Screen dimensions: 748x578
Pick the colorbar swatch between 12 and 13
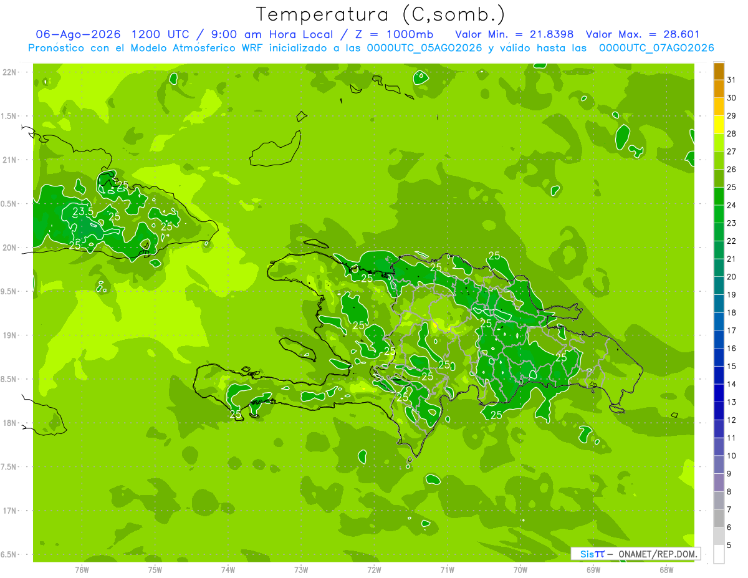719,411
